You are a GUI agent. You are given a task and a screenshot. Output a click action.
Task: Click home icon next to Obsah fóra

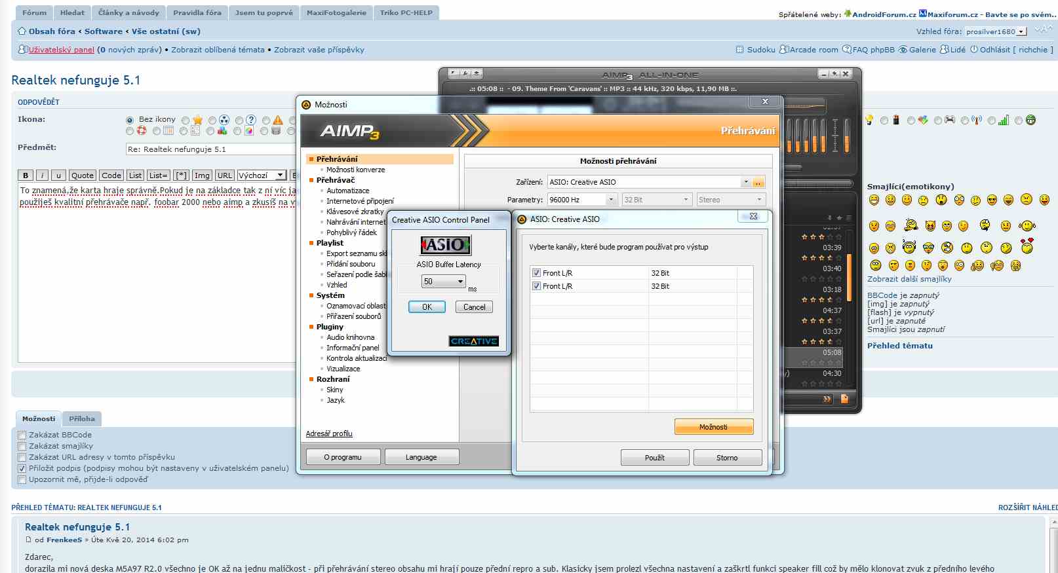point(22,31)
